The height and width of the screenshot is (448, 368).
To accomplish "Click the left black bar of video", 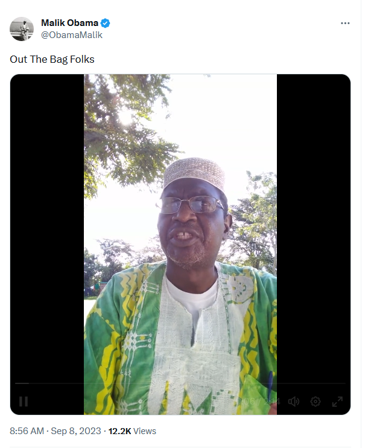I will [x=47, y=229].
